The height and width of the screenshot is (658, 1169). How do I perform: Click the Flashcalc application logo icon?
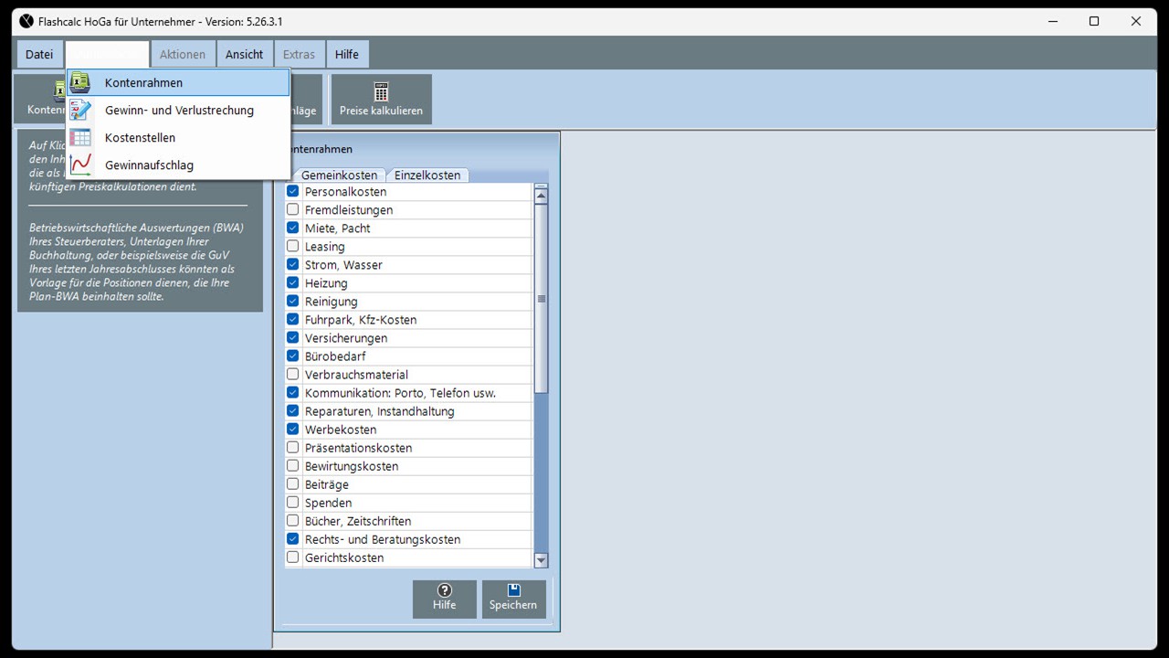point(26,21)
